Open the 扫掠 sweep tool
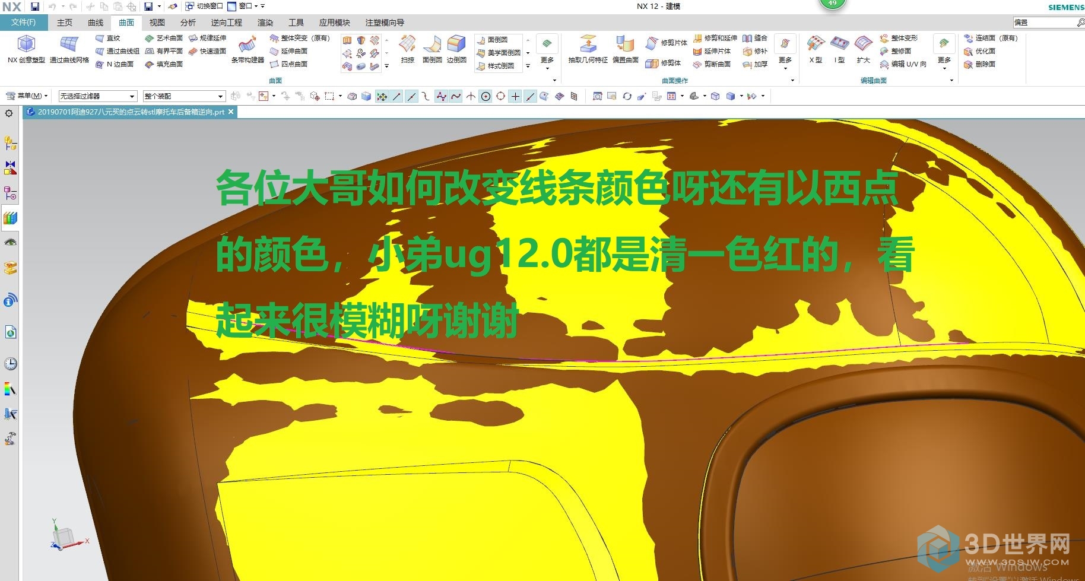Image resolution: width=1085 pixels, height=581 pixels. [407, 49]
